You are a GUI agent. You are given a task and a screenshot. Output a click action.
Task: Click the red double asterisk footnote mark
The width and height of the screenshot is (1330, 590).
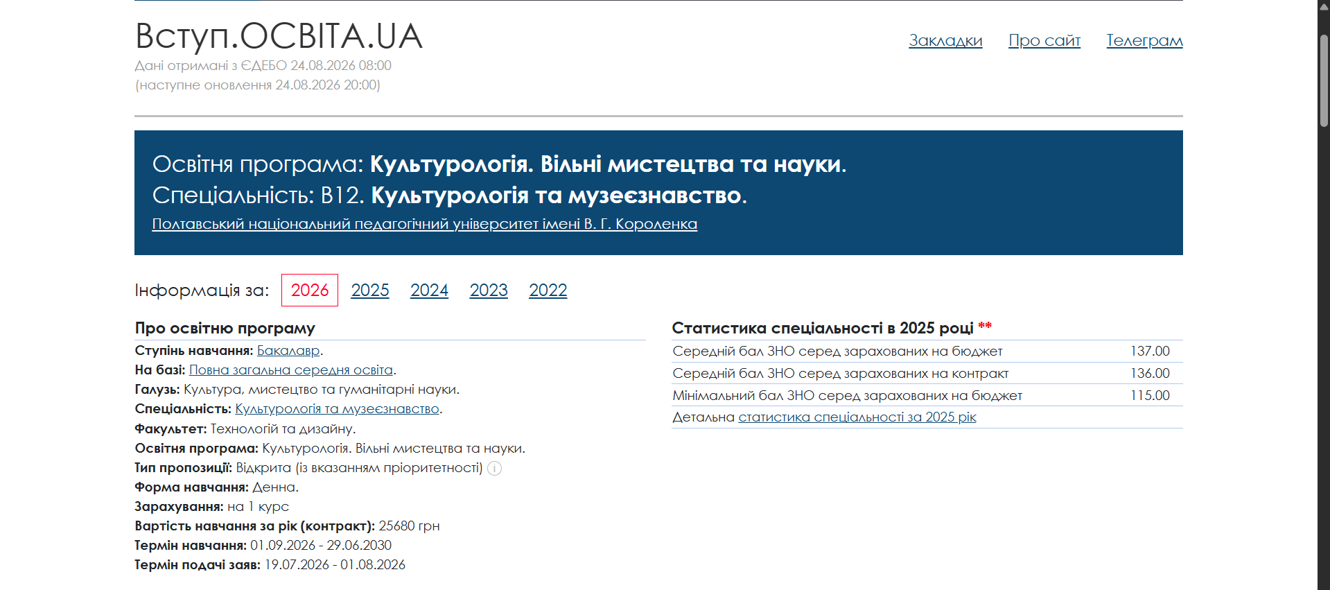[985, 326]
